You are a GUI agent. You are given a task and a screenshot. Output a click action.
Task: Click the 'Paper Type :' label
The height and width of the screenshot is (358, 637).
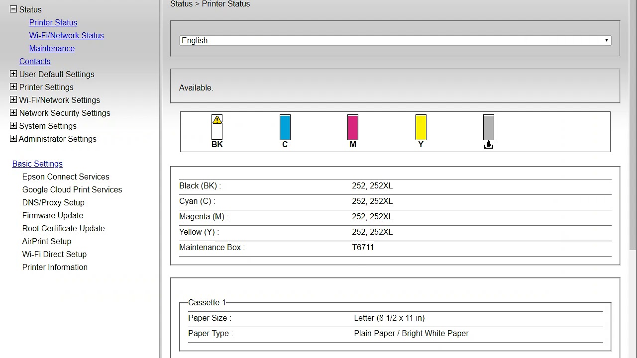tap(211, 333)
